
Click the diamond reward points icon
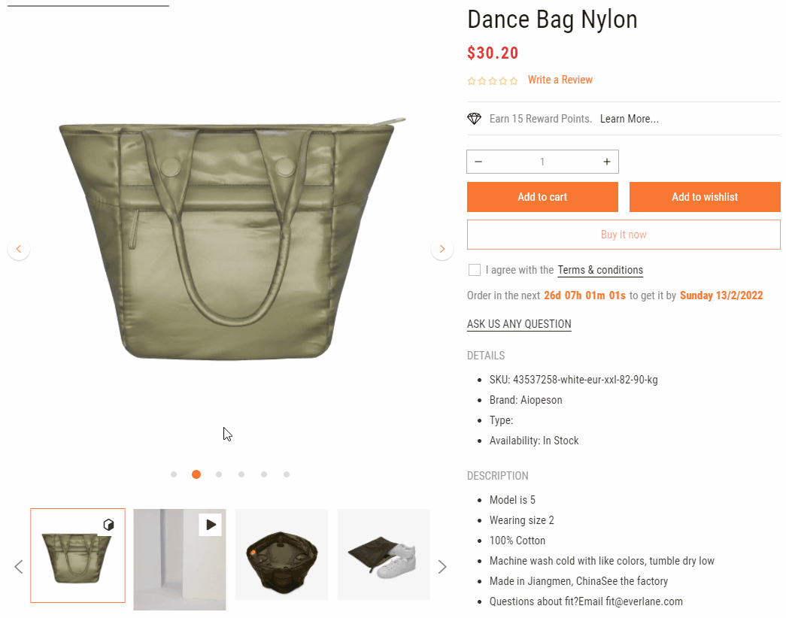point(474,119)
